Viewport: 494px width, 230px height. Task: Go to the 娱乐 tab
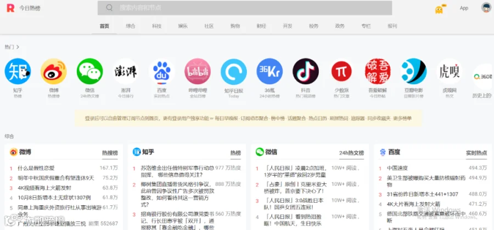coord(183,26)
